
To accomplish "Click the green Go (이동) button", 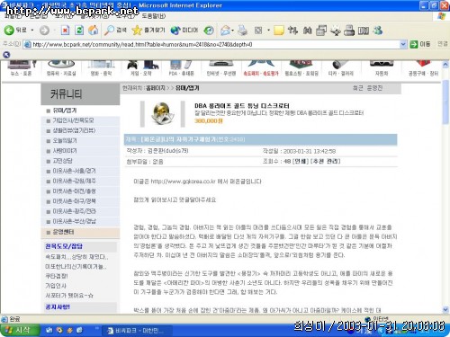I will pyautogui.click(x=420, y=44).
